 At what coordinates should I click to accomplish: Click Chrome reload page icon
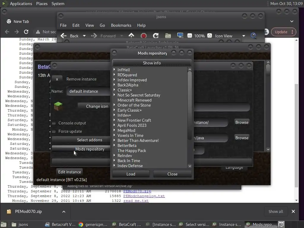(x=26, y=32)
